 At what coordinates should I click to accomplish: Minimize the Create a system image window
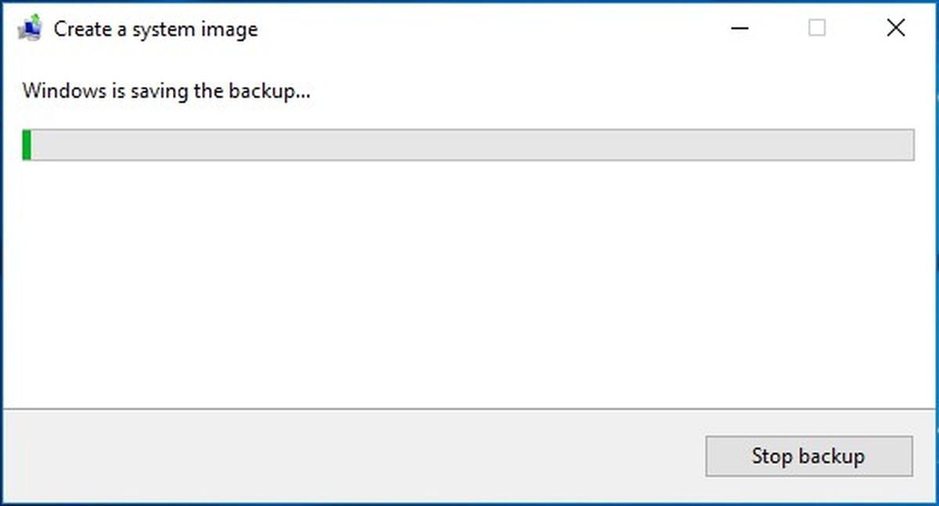click(x=739, y=29)
